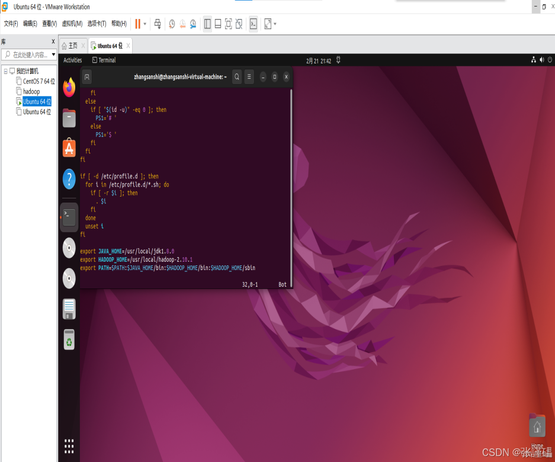
Task: Open the floppy drive icon in the dock
Action: click(69, 309)
